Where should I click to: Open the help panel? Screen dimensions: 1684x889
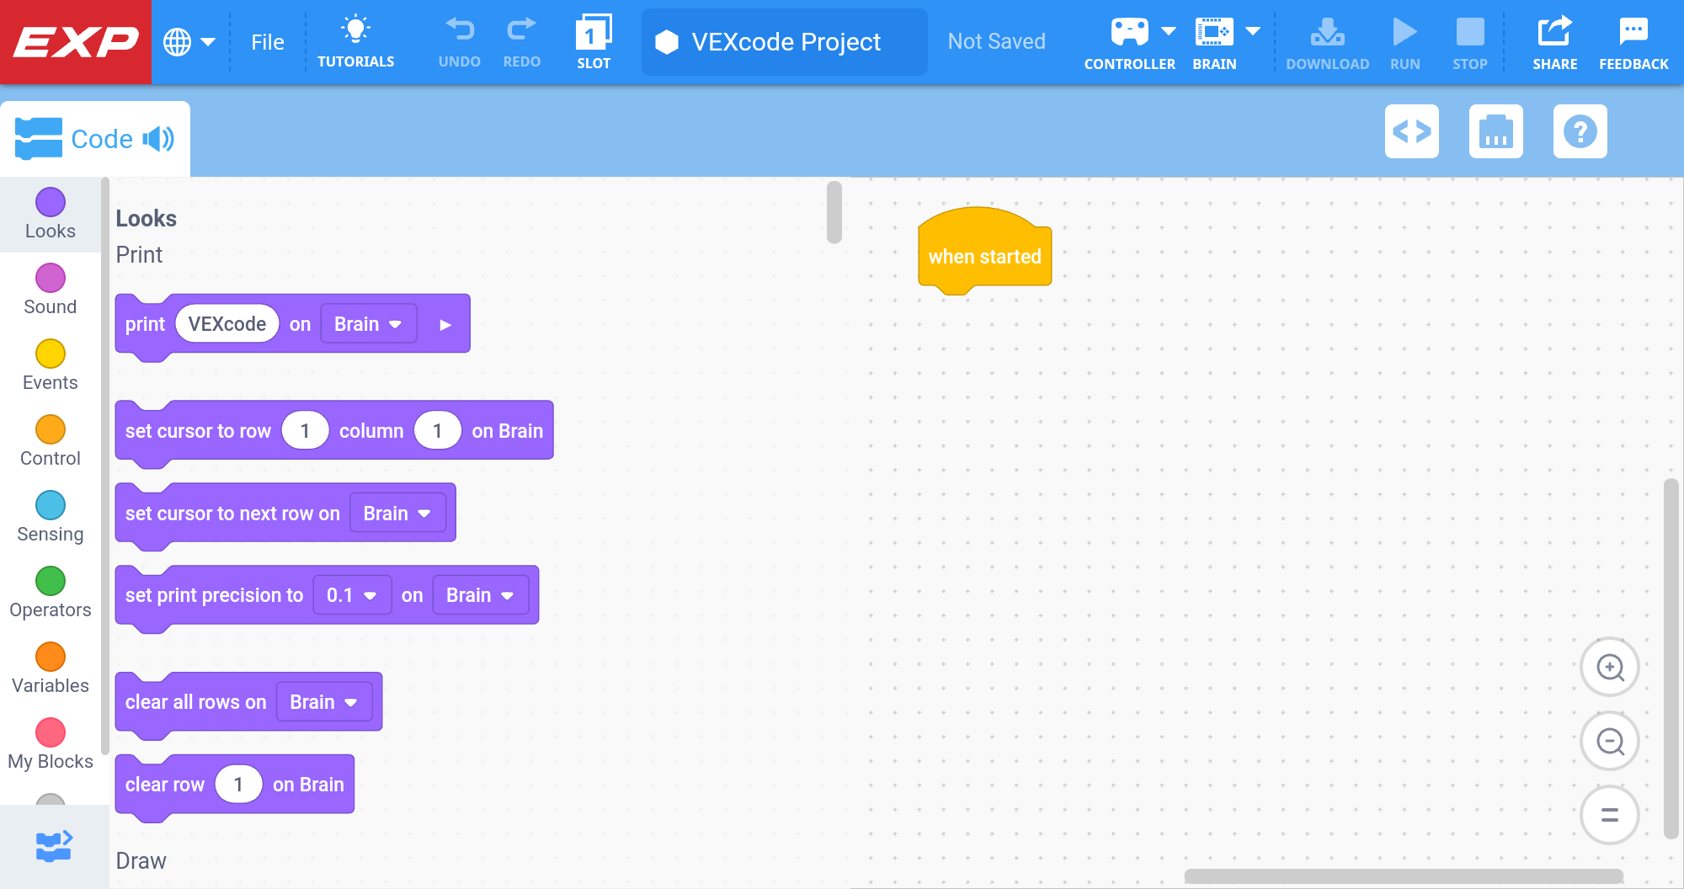1580,132
